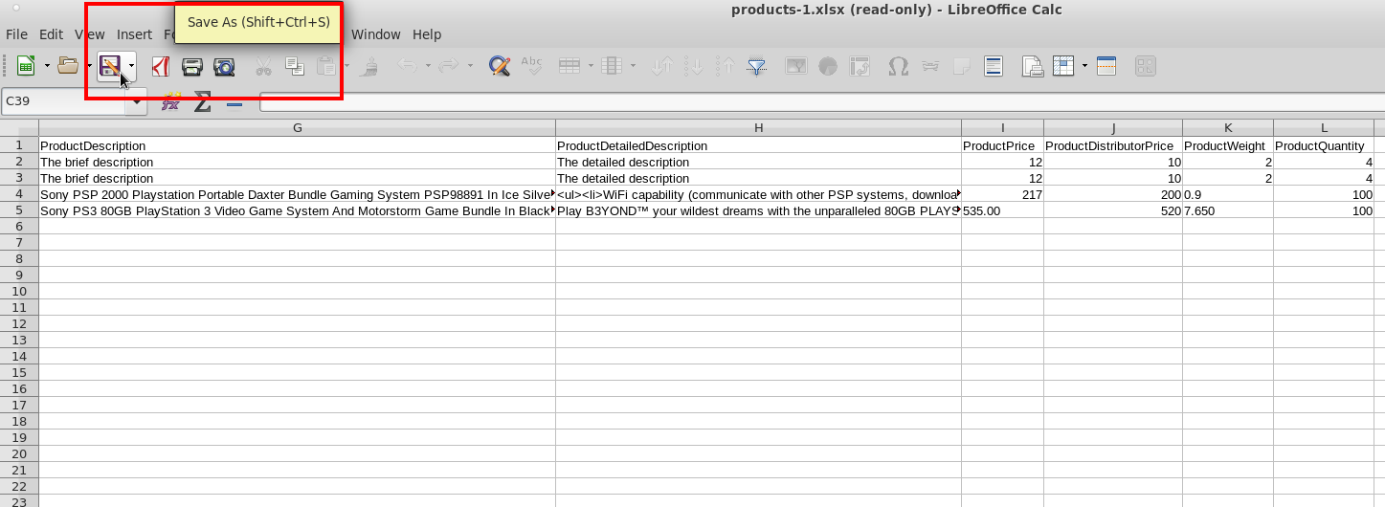1385x507 pixels.
Task: Click the formula input line
Action: point(814,102)
